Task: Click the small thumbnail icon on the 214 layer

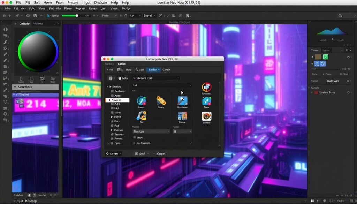Action: [20, 103]
